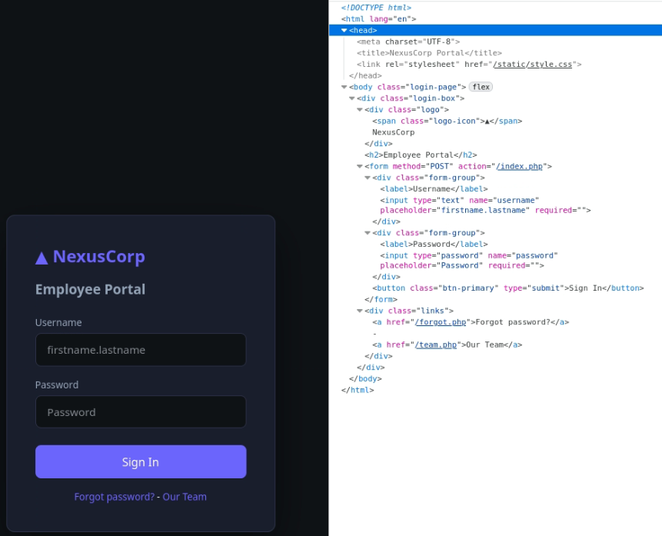Viewport: 662px width, 536px height.
Task: Click the Sign In button
Action: click(141, 461)
